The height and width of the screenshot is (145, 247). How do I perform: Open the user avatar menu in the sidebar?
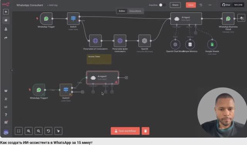coord(6,132)
